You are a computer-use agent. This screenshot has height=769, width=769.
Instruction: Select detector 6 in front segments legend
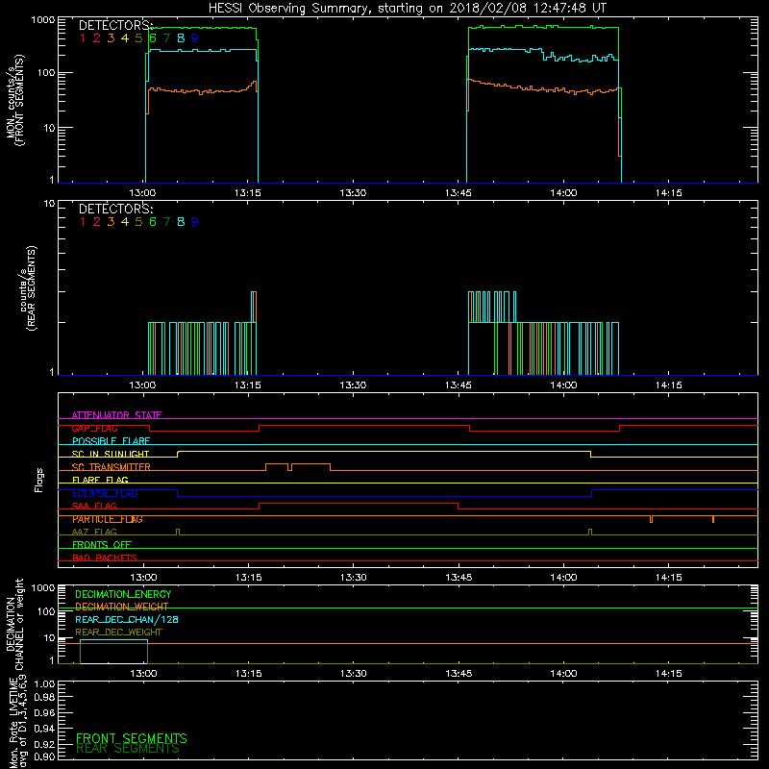click(153, 38)
